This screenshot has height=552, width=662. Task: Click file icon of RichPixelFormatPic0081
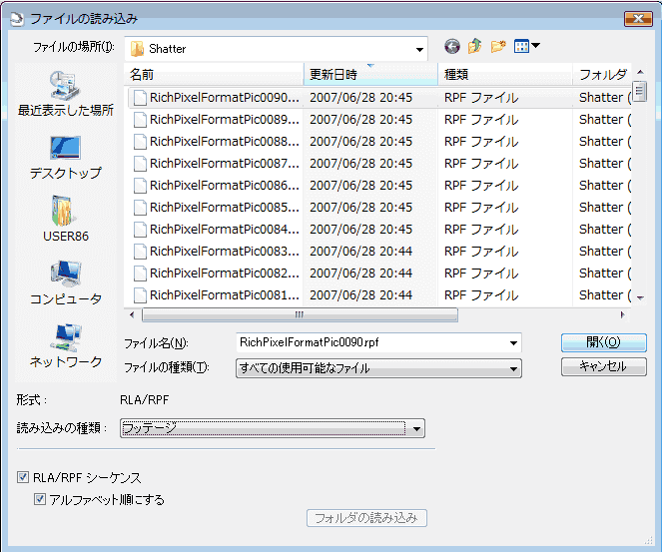[x=140, y=295]
